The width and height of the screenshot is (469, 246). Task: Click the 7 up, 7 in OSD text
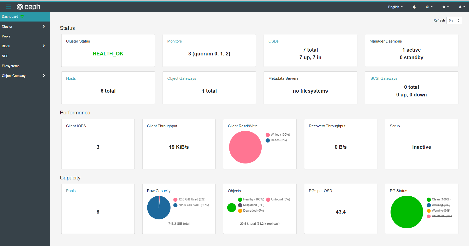point(310,57)
